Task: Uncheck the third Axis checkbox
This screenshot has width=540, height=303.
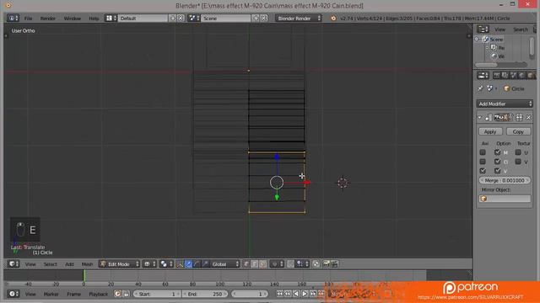Action: pyautogui.click(x=483, y=170)
